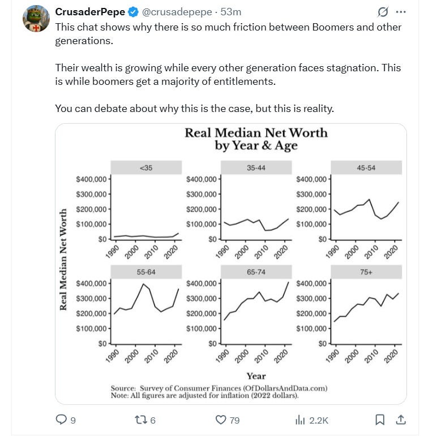
Task: Click the <35 age group chart panel
Action: coord(146,209)
